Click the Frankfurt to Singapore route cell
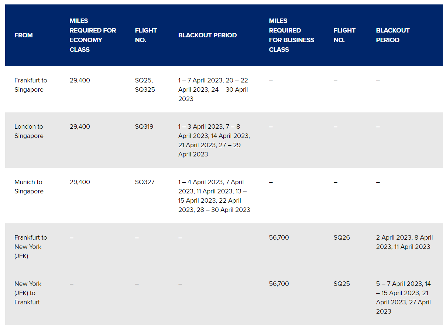The image size is (446, 328). [x=31, y=85]
